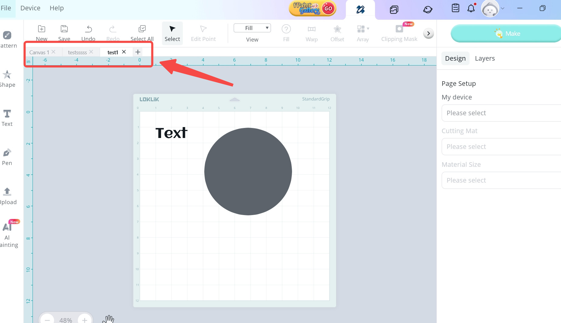The height and width of the screenshot is (323, 561).
Task: Click the zoom in plus button
Action: coord(84,320)
